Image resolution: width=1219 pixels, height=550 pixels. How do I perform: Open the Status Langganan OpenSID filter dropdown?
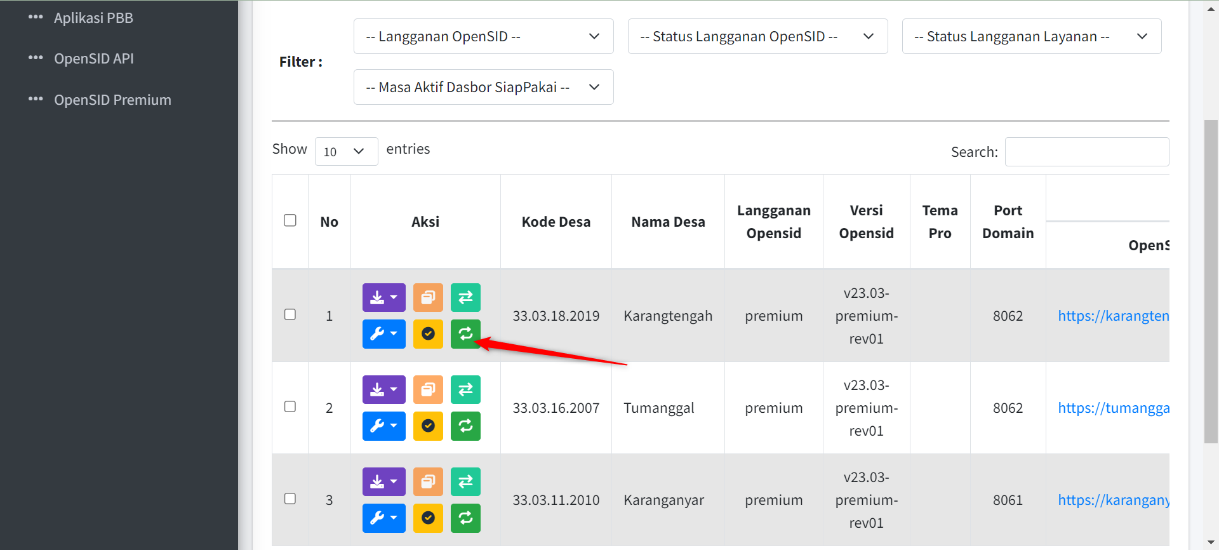pyautogui.click(x=757, y=36)
